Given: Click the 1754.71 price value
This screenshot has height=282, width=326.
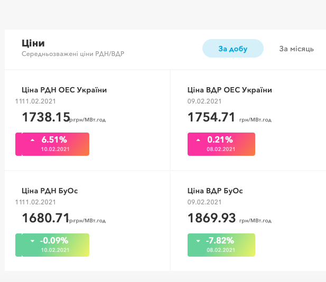Looking at the screenshot, I should tap(211, 117).
